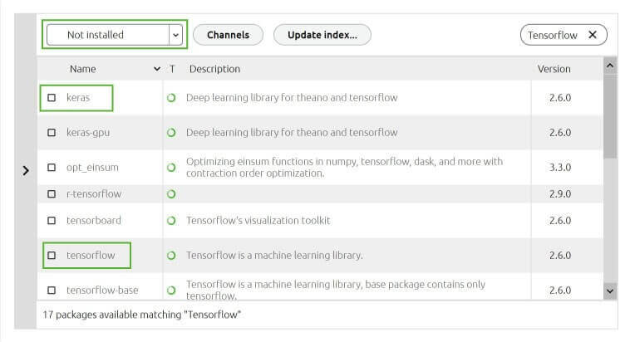Mark the keras-gpu checkbox

click(52, 133)
